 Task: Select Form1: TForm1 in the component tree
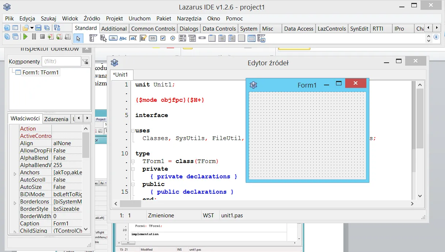(41, 73)
